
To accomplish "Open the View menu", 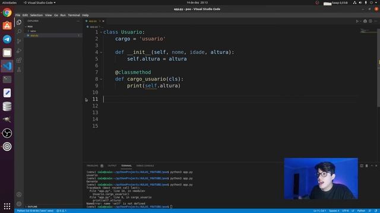I will (49, 15).
